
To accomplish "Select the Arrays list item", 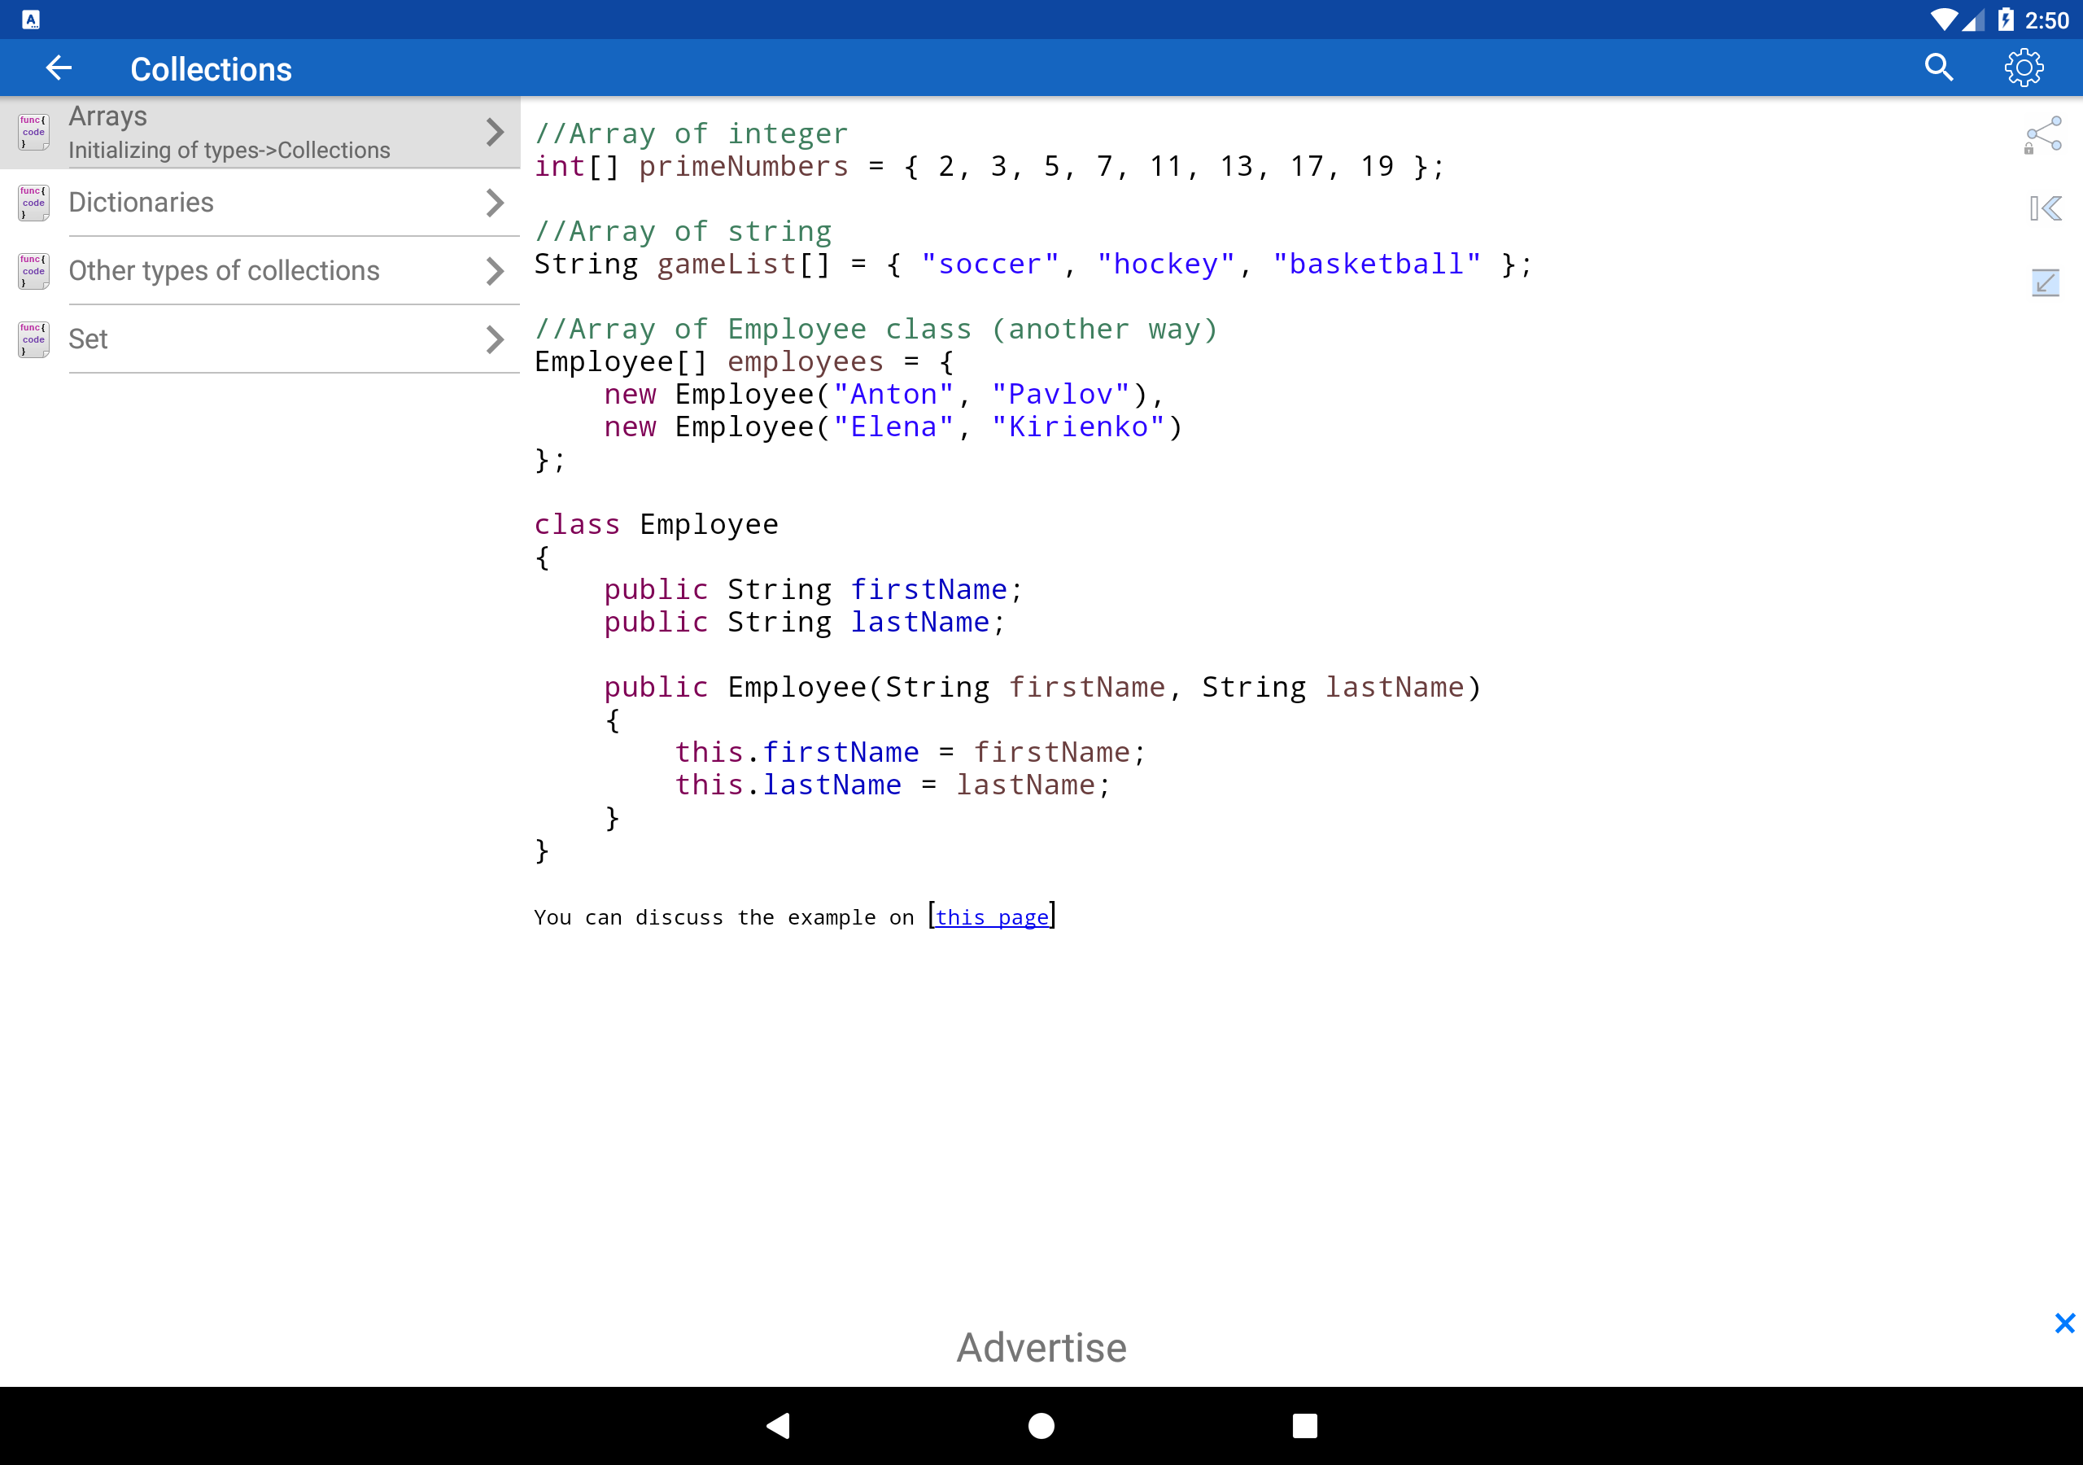I will (x=260, y=133).
